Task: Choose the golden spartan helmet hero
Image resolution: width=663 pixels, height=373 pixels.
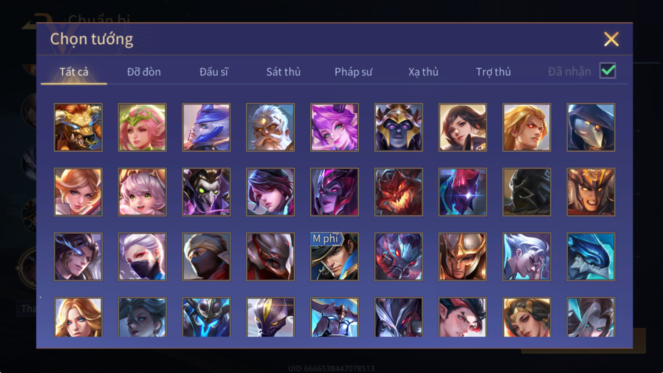Action: [x=463, y=257]
